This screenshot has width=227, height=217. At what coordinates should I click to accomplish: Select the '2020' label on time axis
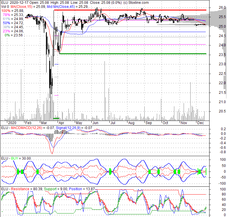12,123
